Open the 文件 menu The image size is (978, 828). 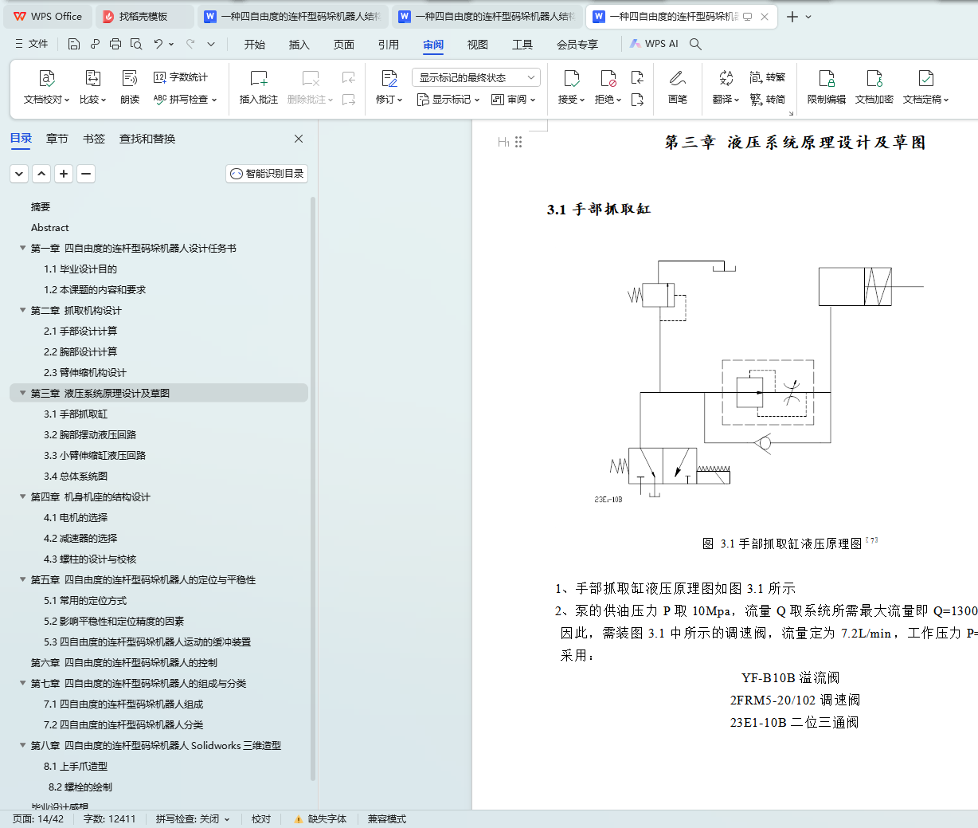[32, 44]
